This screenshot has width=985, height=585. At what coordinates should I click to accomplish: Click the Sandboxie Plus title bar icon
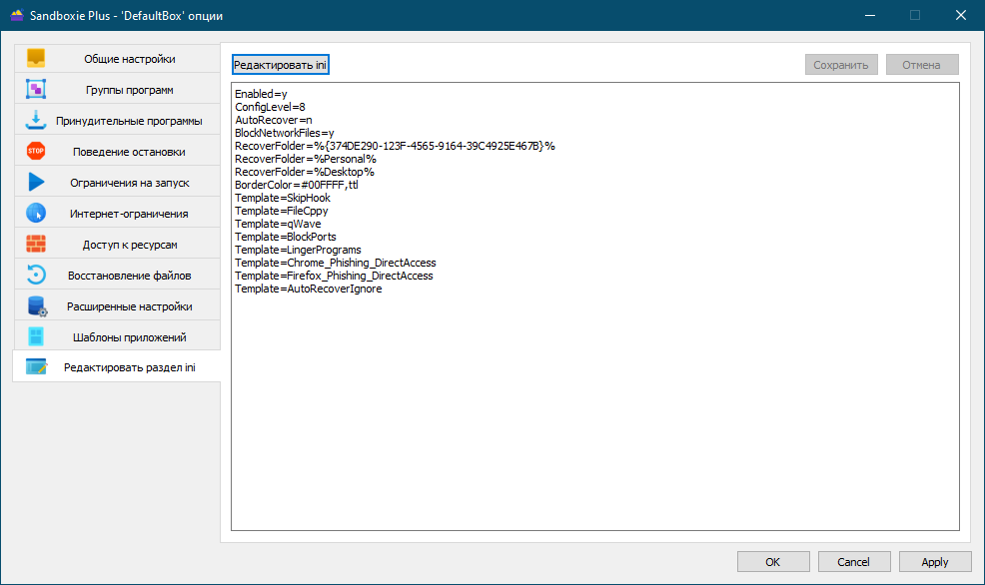click(17, 15)
